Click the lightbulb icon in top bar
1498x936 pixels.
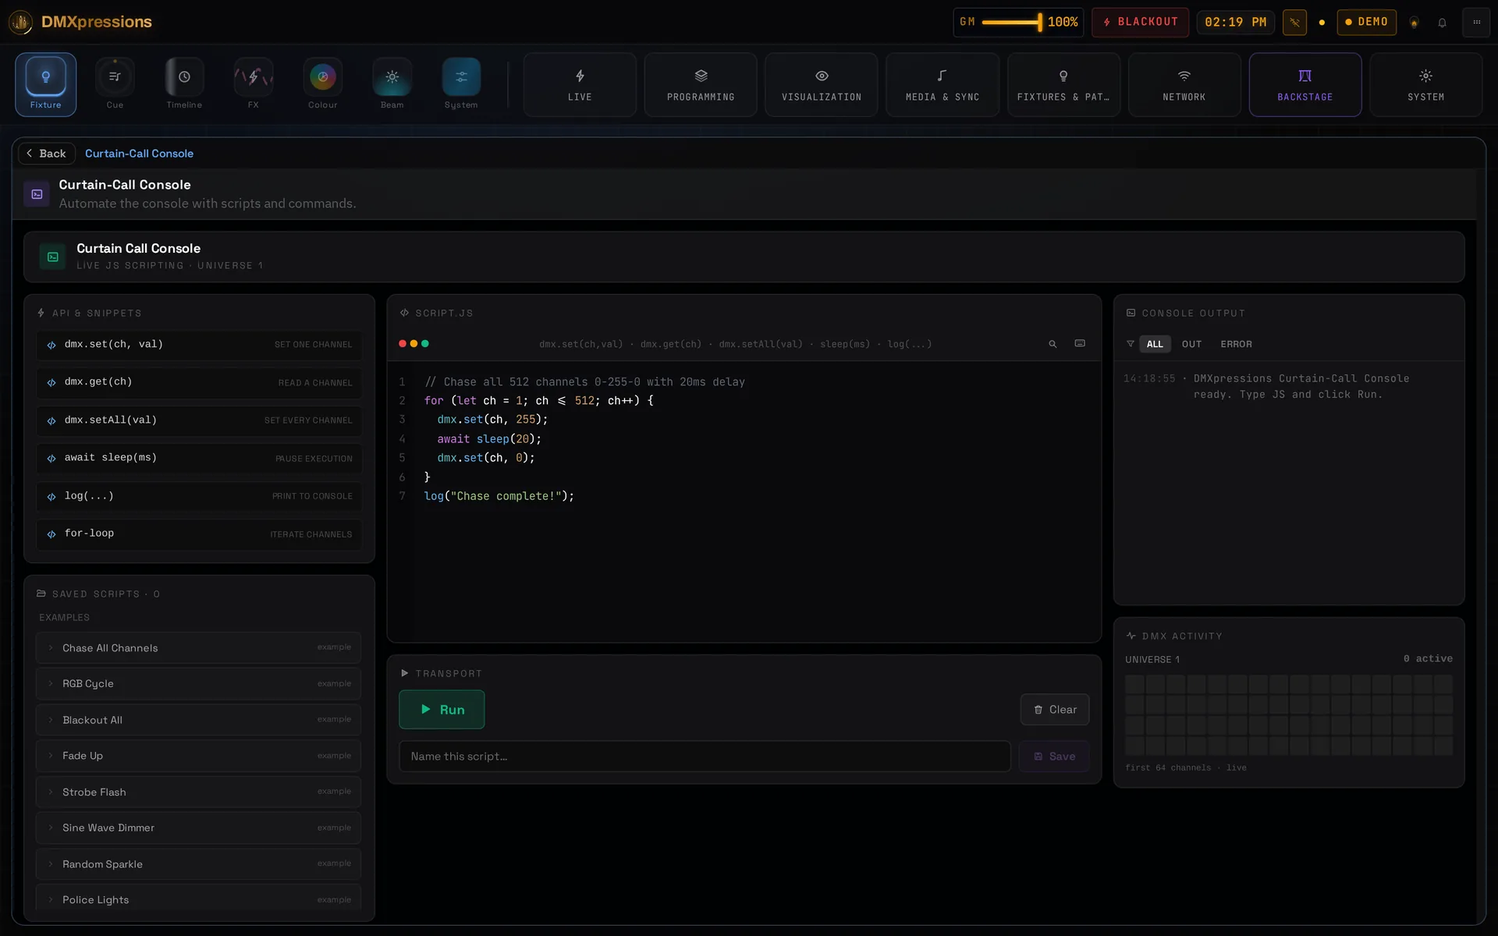click(x=1414, y=23)
